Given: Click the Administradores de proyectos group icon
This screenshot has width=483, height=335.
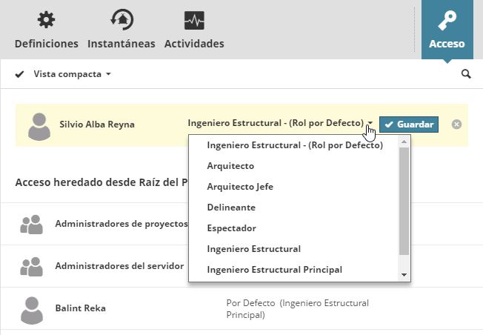Looking at the screenshot, I should pos(31,225).
